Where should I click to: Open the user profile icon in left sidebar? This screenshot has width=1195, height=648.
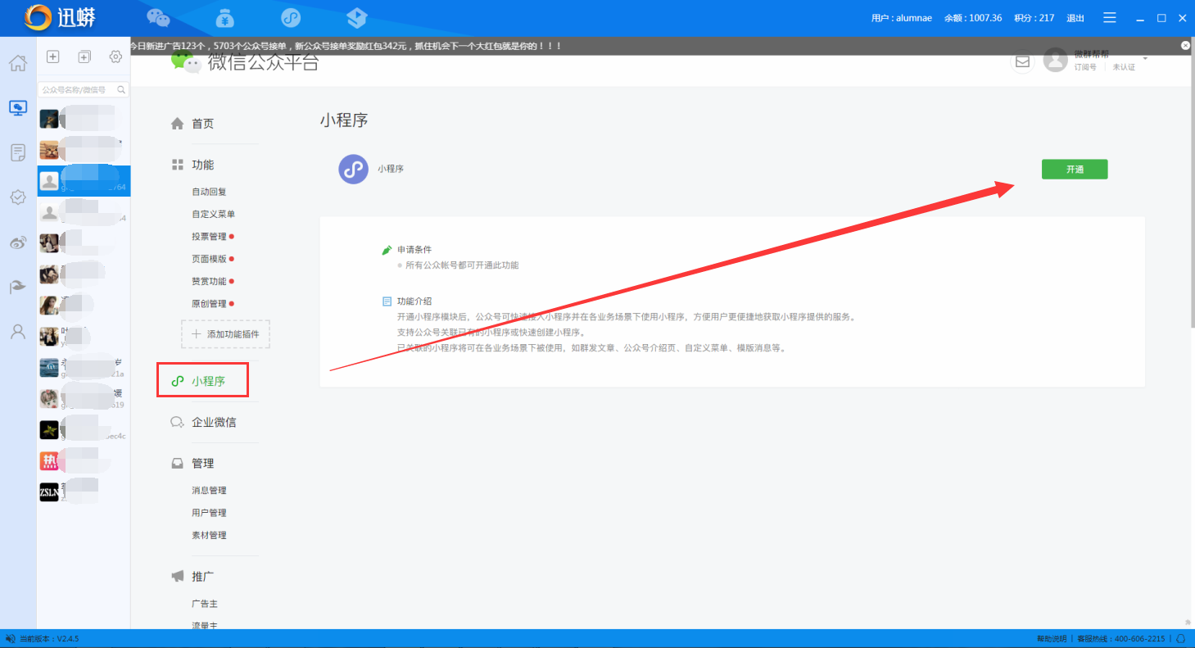point(17,332)
